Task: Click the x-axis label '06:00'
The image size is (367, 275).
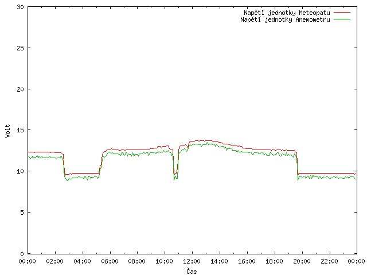Action: point(110,261)
